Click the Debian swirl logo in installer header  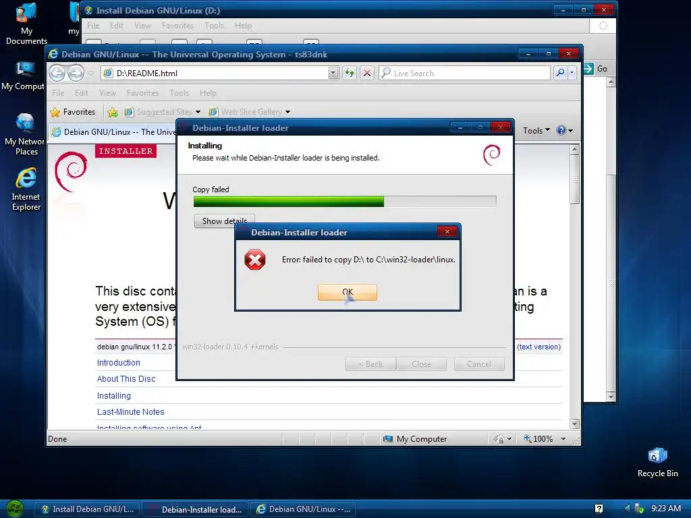click(x=492, y=155)
